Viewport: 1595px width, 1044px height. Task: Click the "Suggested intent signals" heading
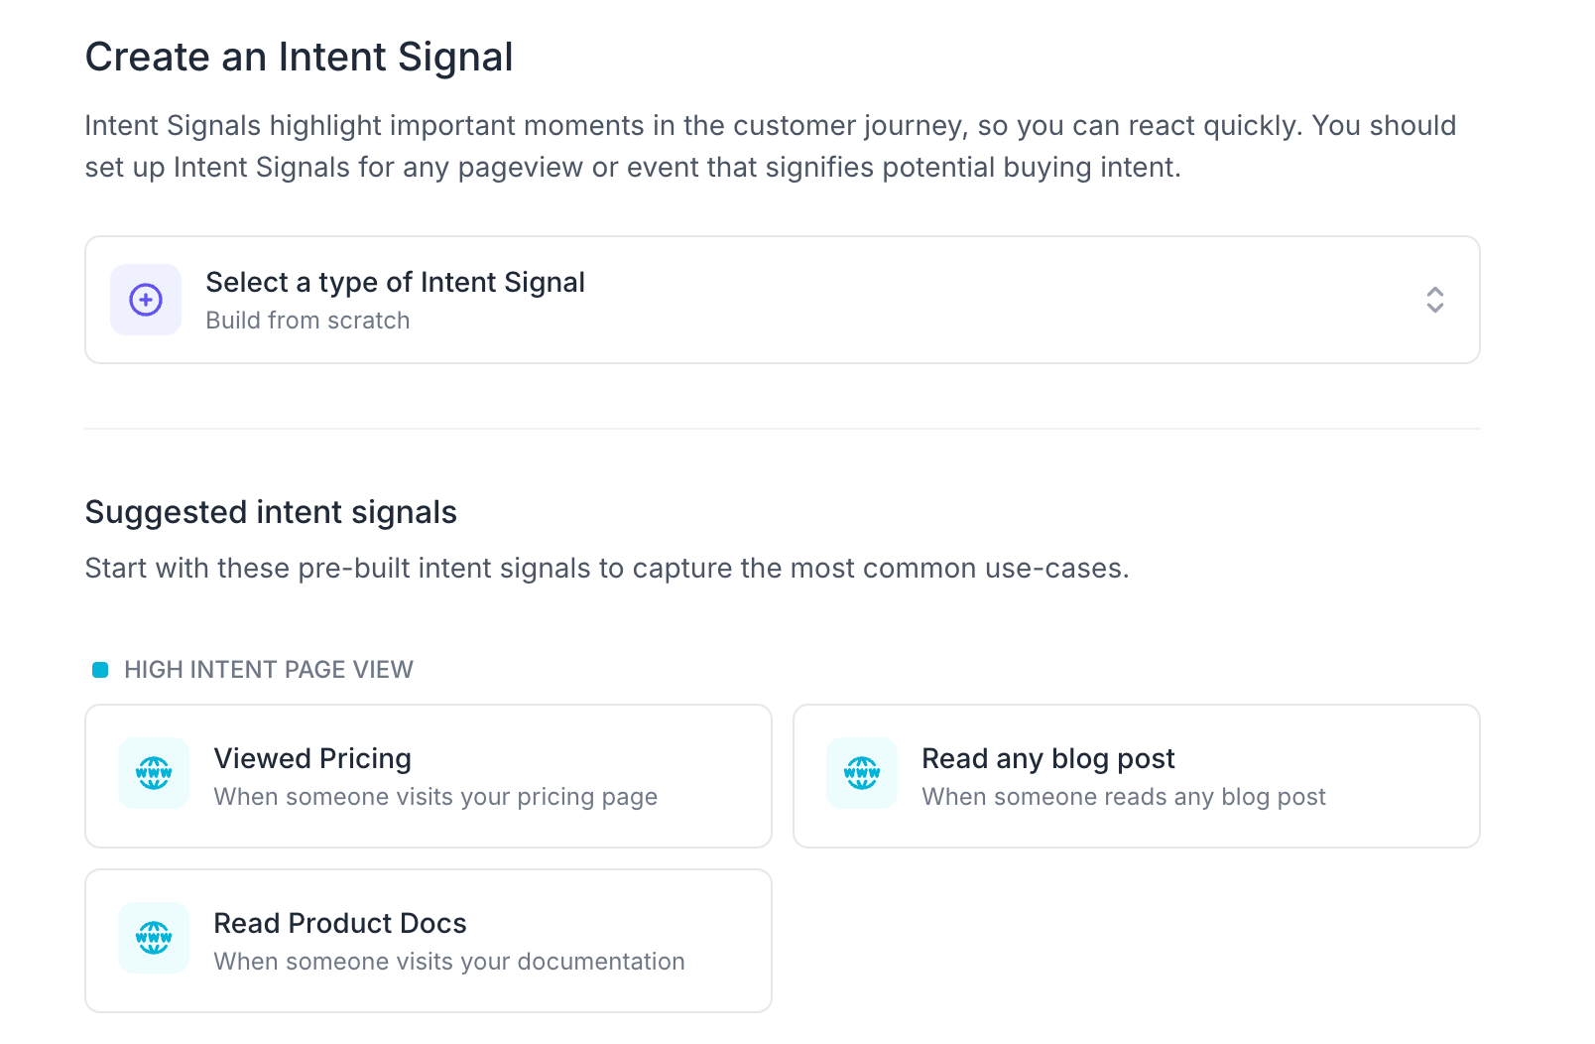[271, 512]
